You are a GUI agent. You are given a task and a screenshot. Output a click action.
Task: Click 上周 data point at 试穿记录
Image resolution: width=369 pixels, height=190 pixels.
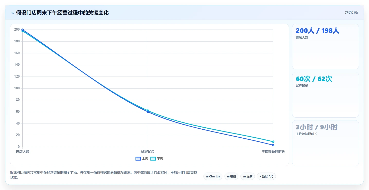[148, 112]
